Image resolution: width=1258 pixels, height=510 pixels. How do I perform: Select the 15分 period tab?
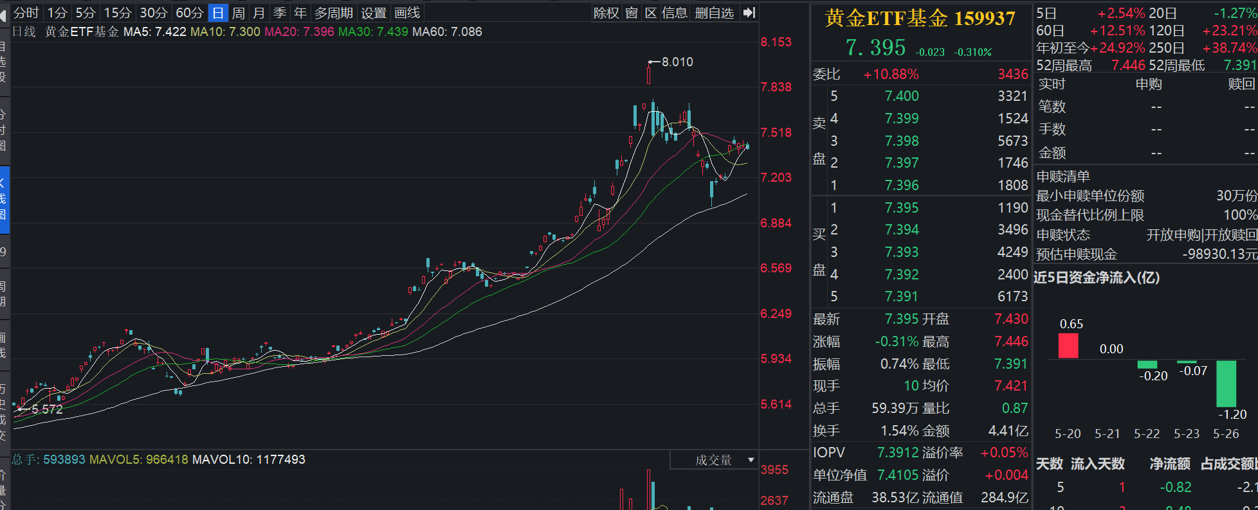point(118,13)
